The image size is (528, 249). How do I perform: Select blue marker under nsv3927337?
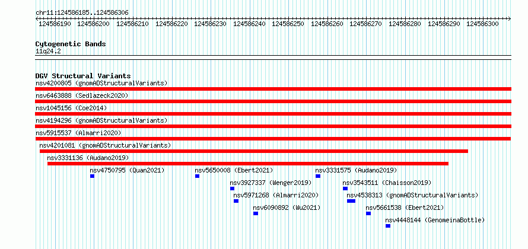coord(233,189)
